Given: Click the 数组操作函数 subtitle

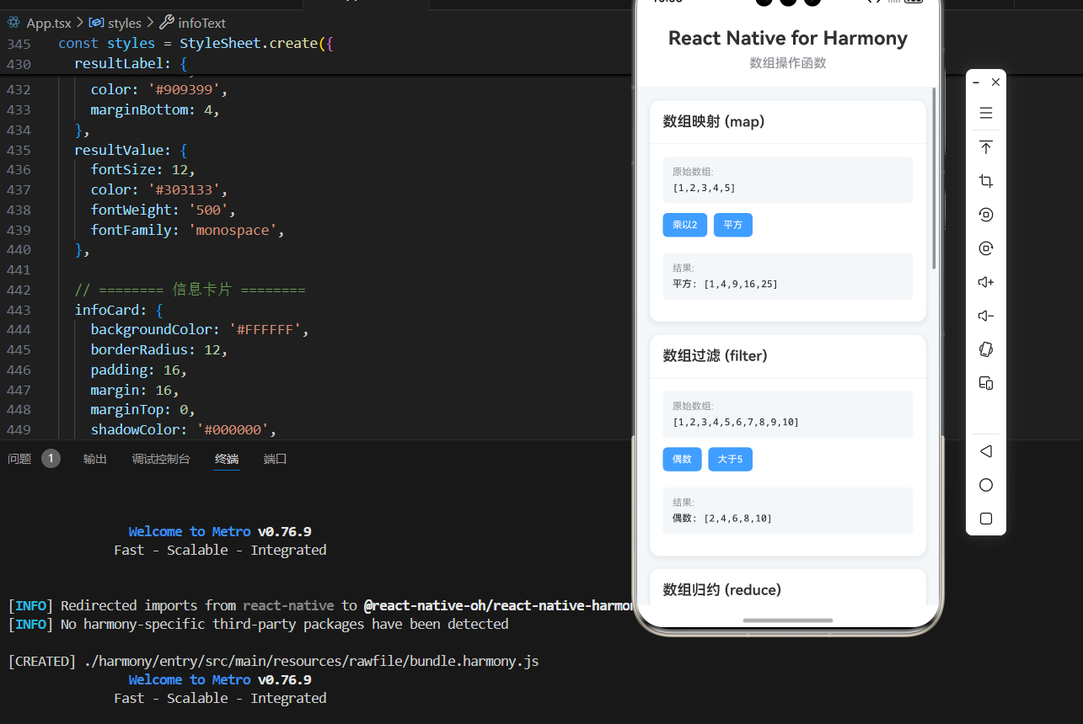Looking at the screenshot, I should (788, 63).
